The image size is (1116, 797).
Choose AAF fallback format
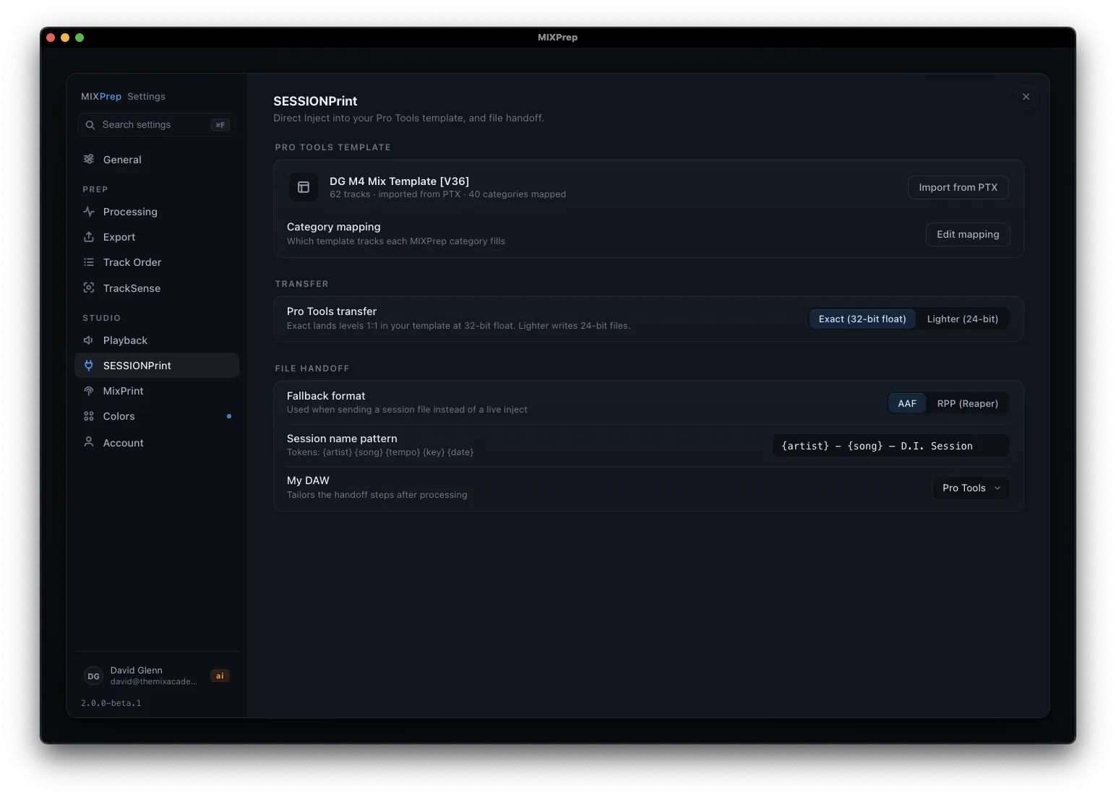[907, 403]
